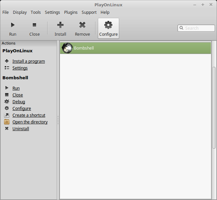Click the Open the directory link
Viewport: 217px width, 200px height.
(30, 122)
